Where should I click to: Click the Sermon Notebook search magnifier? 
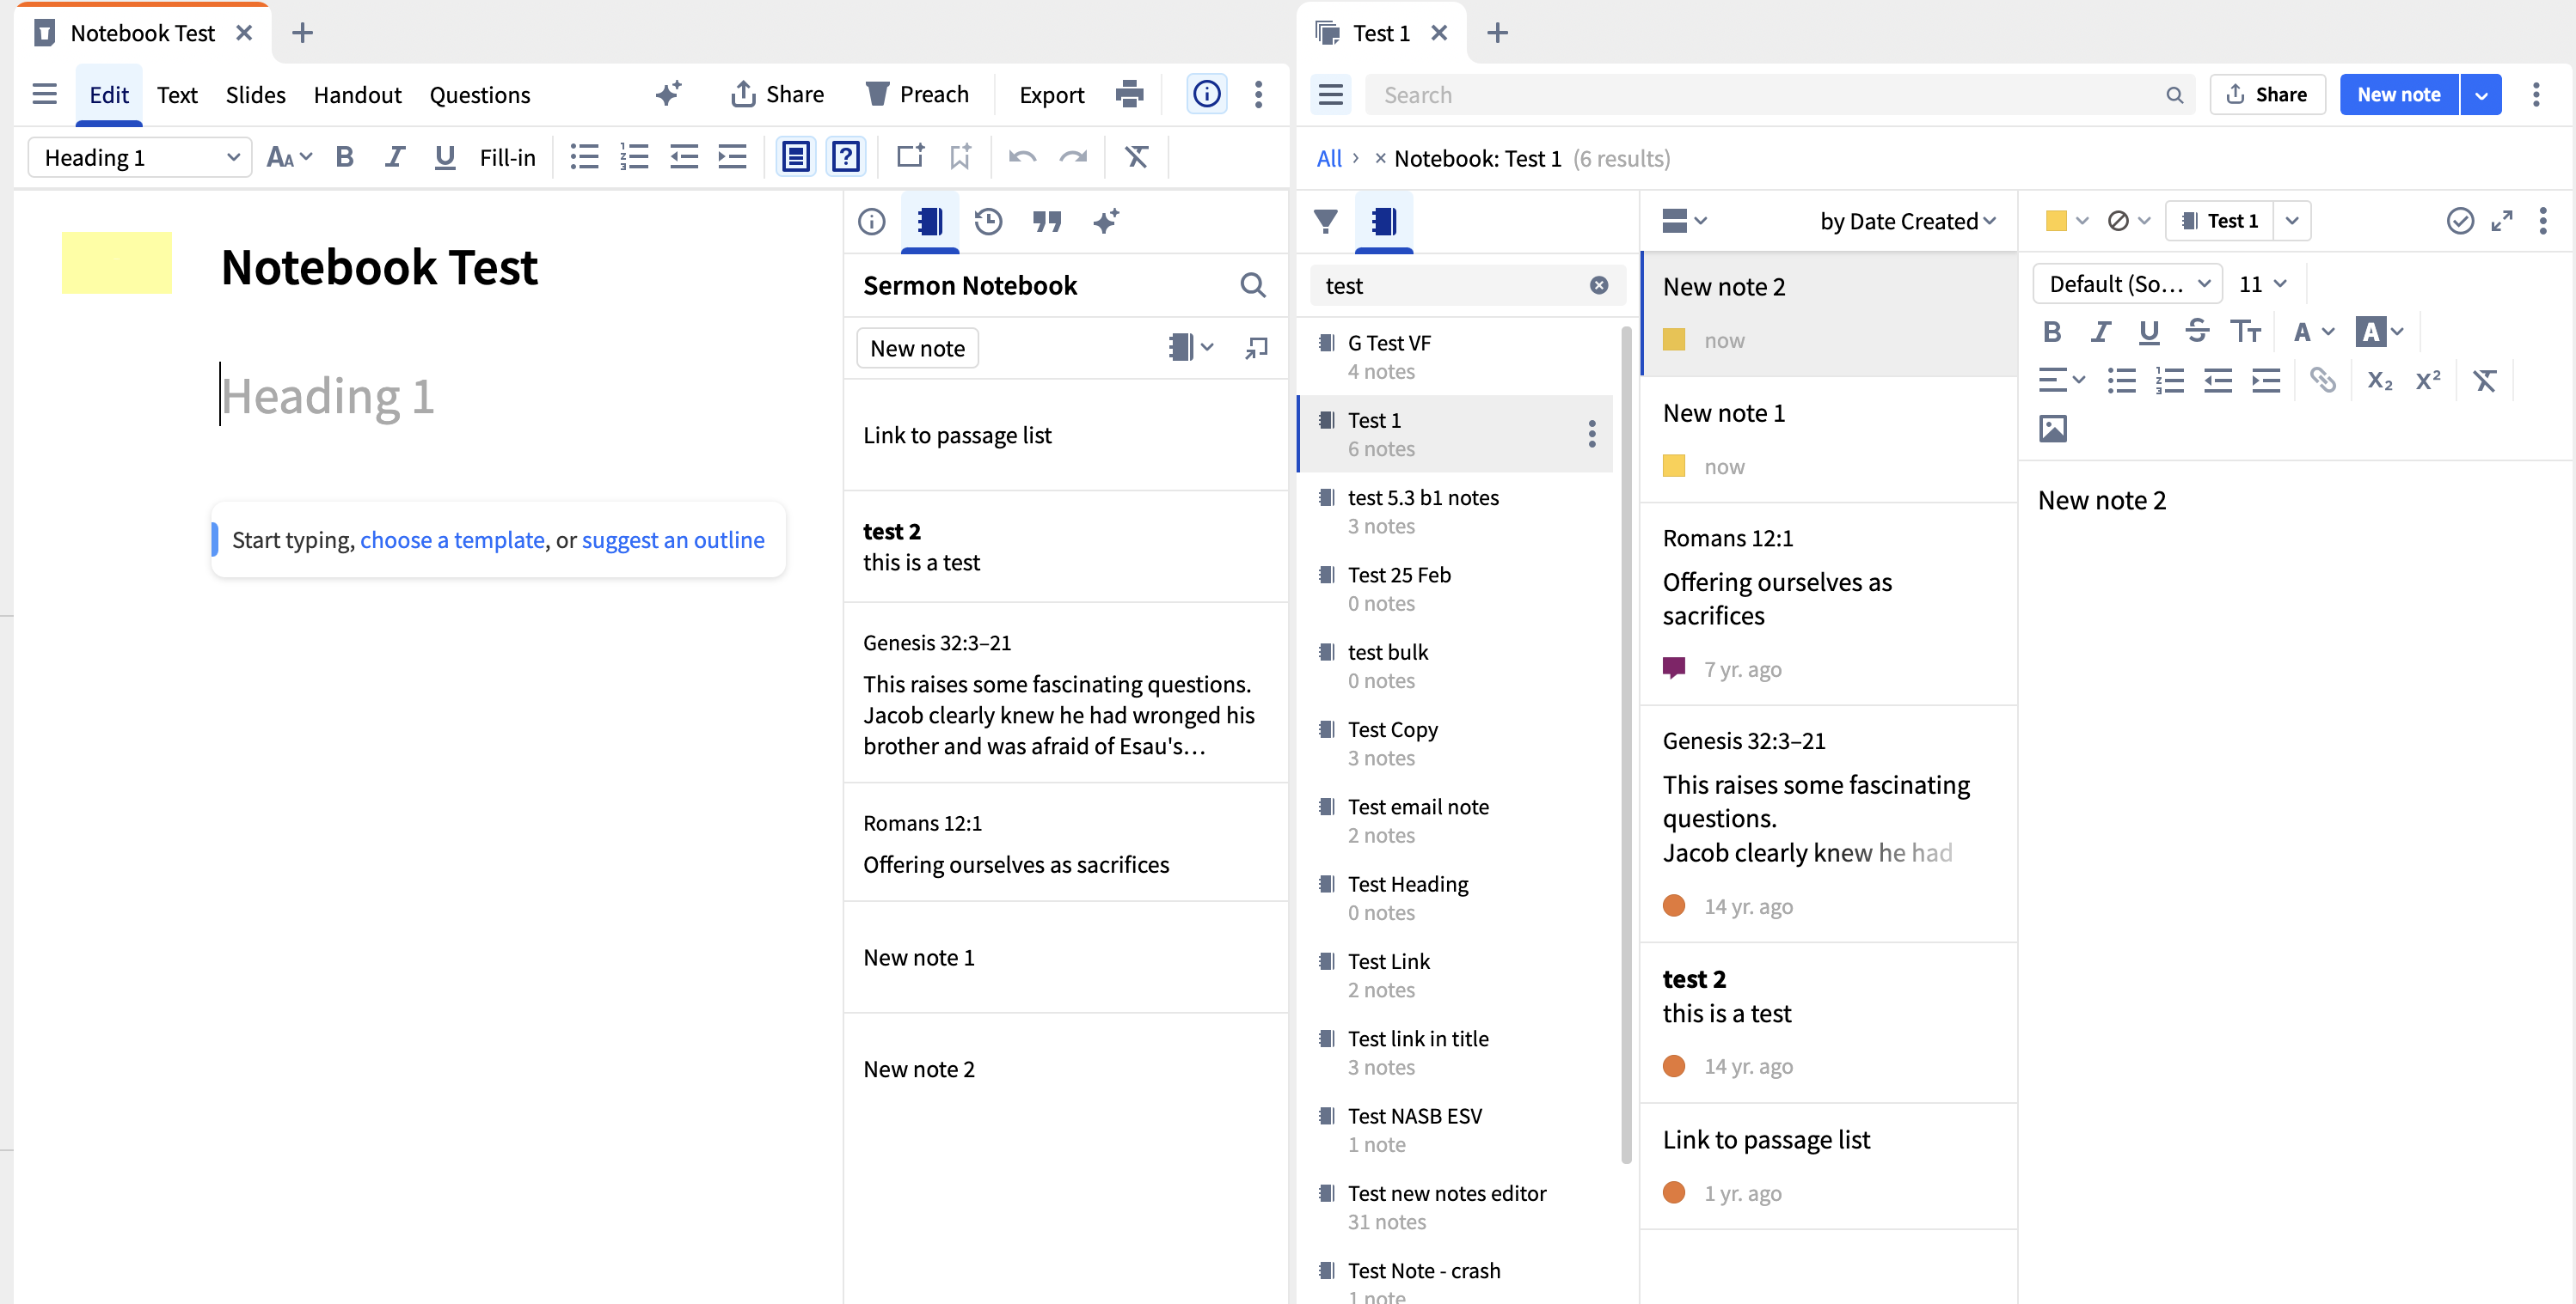pyautogui.click(x=1252, y=286)
